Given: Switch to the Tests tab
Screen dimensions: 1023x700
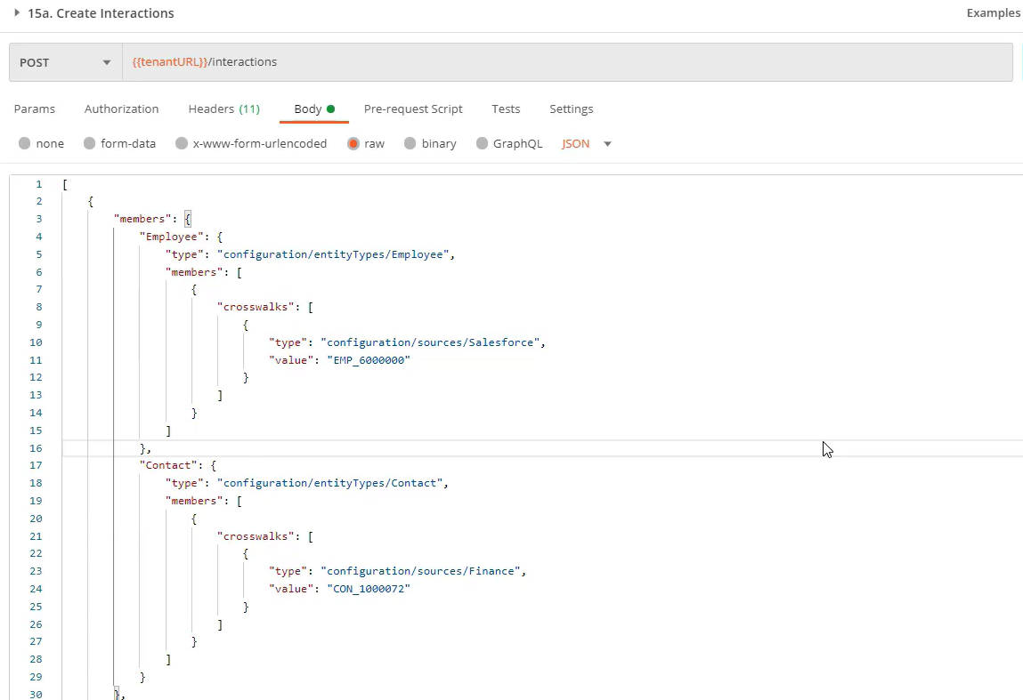Looking at the screenshot, I should point(505,109).
